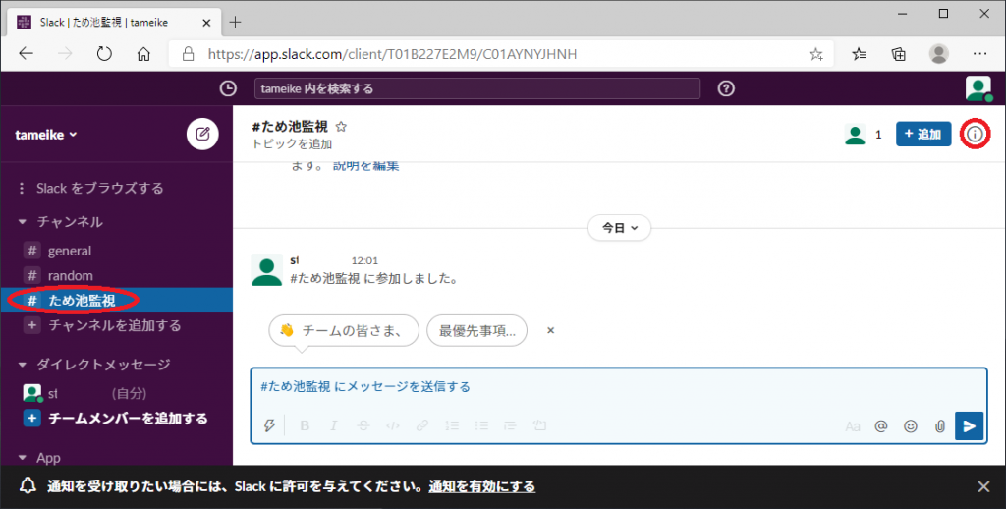
Task: Insert a mention with @ icon
Action: click(881, 425)
